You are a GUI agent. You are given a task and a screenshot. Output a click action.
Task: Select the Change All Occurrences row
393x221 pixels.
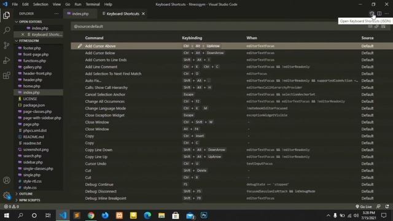click(x=232, y=101)
